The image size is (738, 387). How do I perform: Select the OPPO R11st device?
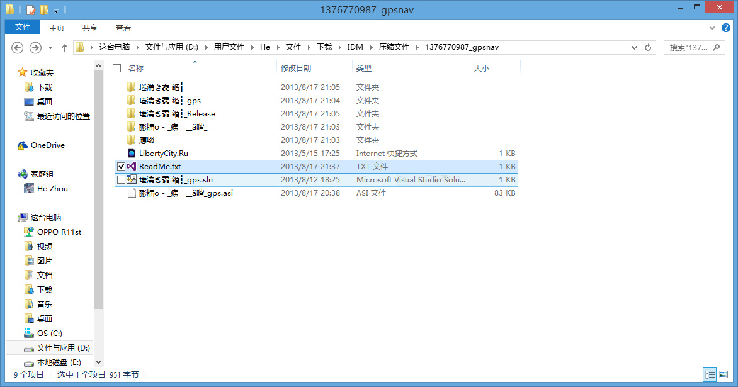[x=59, y=232]
